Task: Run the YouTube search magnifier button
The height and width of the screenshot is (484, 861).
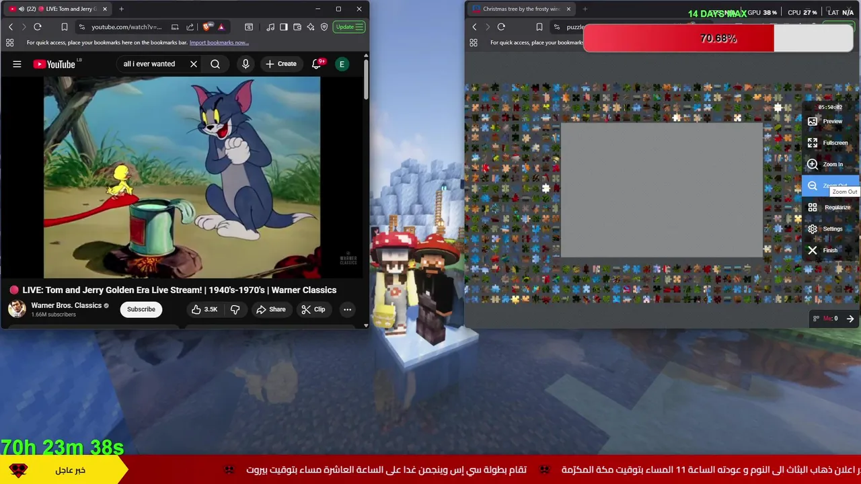Action: (x=215, y=64)
